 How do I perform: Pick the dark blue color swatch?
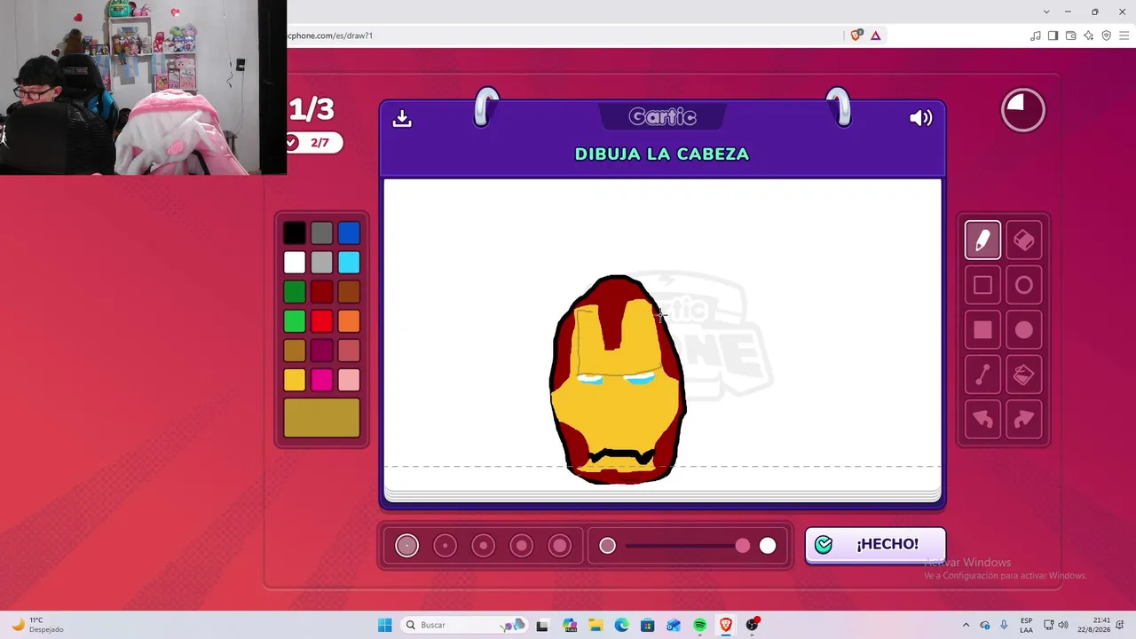click(349, 233)
